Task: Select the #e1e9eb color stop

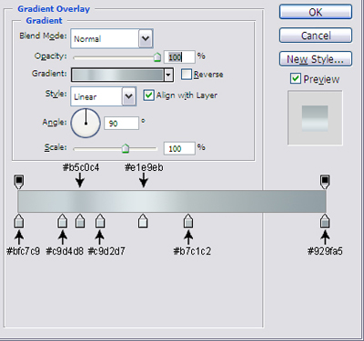Action: pos(143,221)
